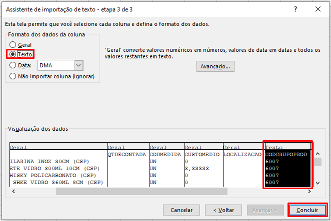Click the horizontal scrollbar thumb in preview
Viewport: 331px width, 221px height.
[x=141, y=191]
